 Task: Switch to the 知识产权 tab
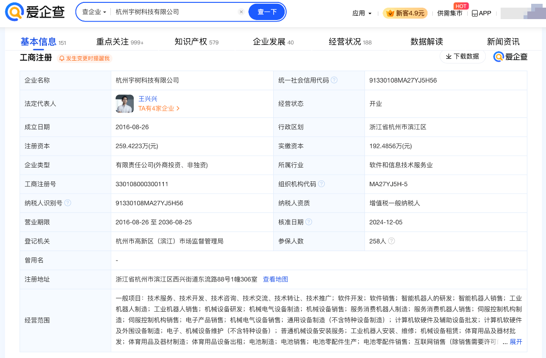196,42
